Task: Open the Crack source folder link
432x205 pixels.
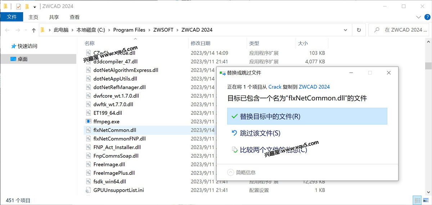Action: (275, 87)
